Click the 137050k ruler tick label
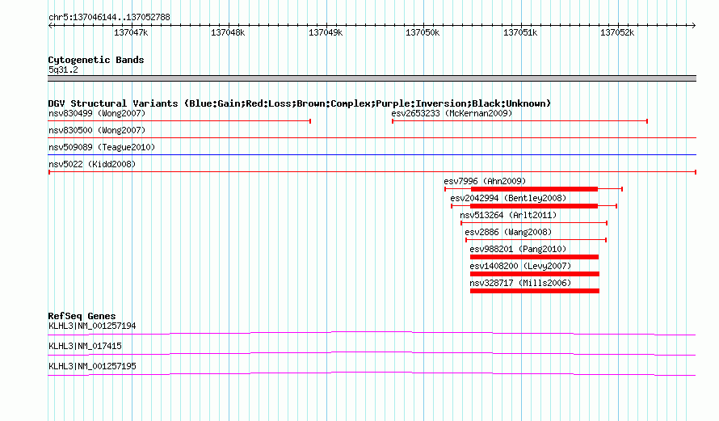719x421 pixels. tap(423, 32)
